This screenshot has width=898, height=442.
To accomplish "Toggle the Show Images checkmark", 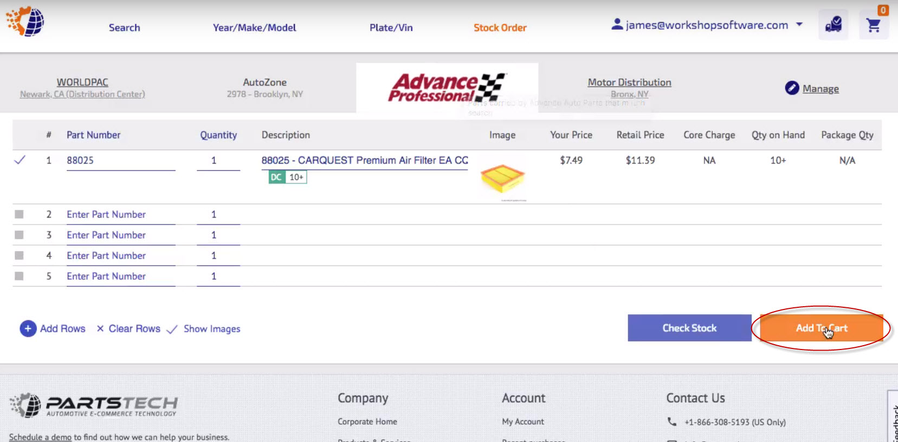I will click(x=172, y=329).
